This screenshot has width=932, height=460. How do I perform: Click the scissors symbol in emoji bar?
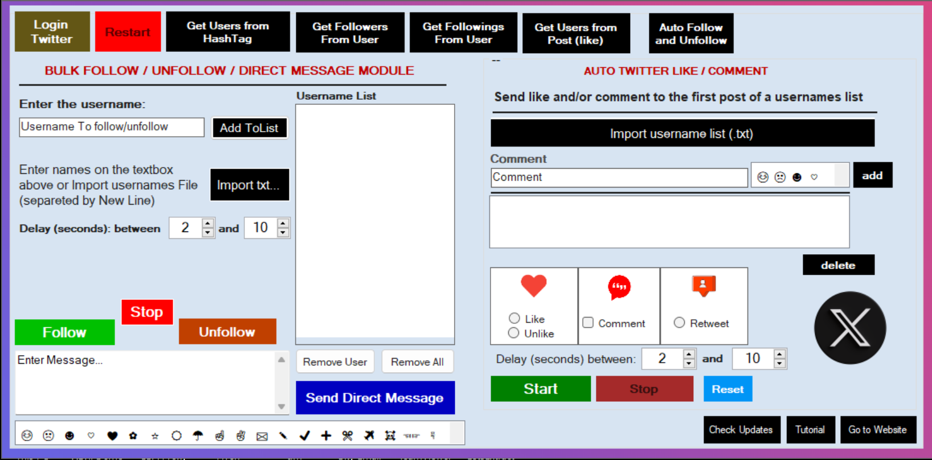click(x=348, y=436)
